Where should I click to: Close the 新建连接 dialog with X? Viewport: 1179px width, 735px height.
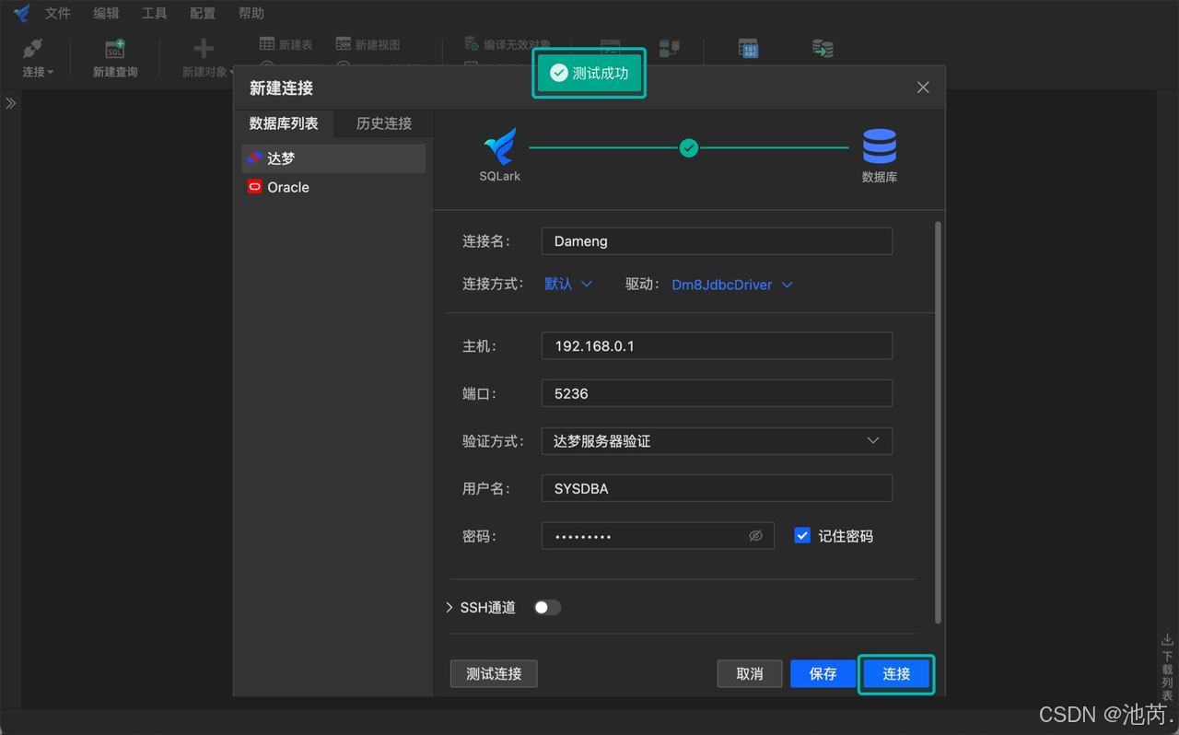(x=923, y=87)
